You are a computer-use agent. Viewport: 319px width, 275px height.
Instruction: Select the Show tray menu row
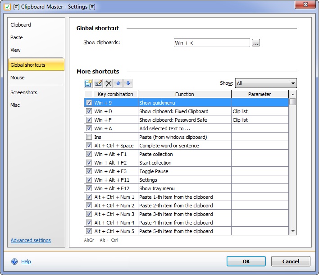187,188
